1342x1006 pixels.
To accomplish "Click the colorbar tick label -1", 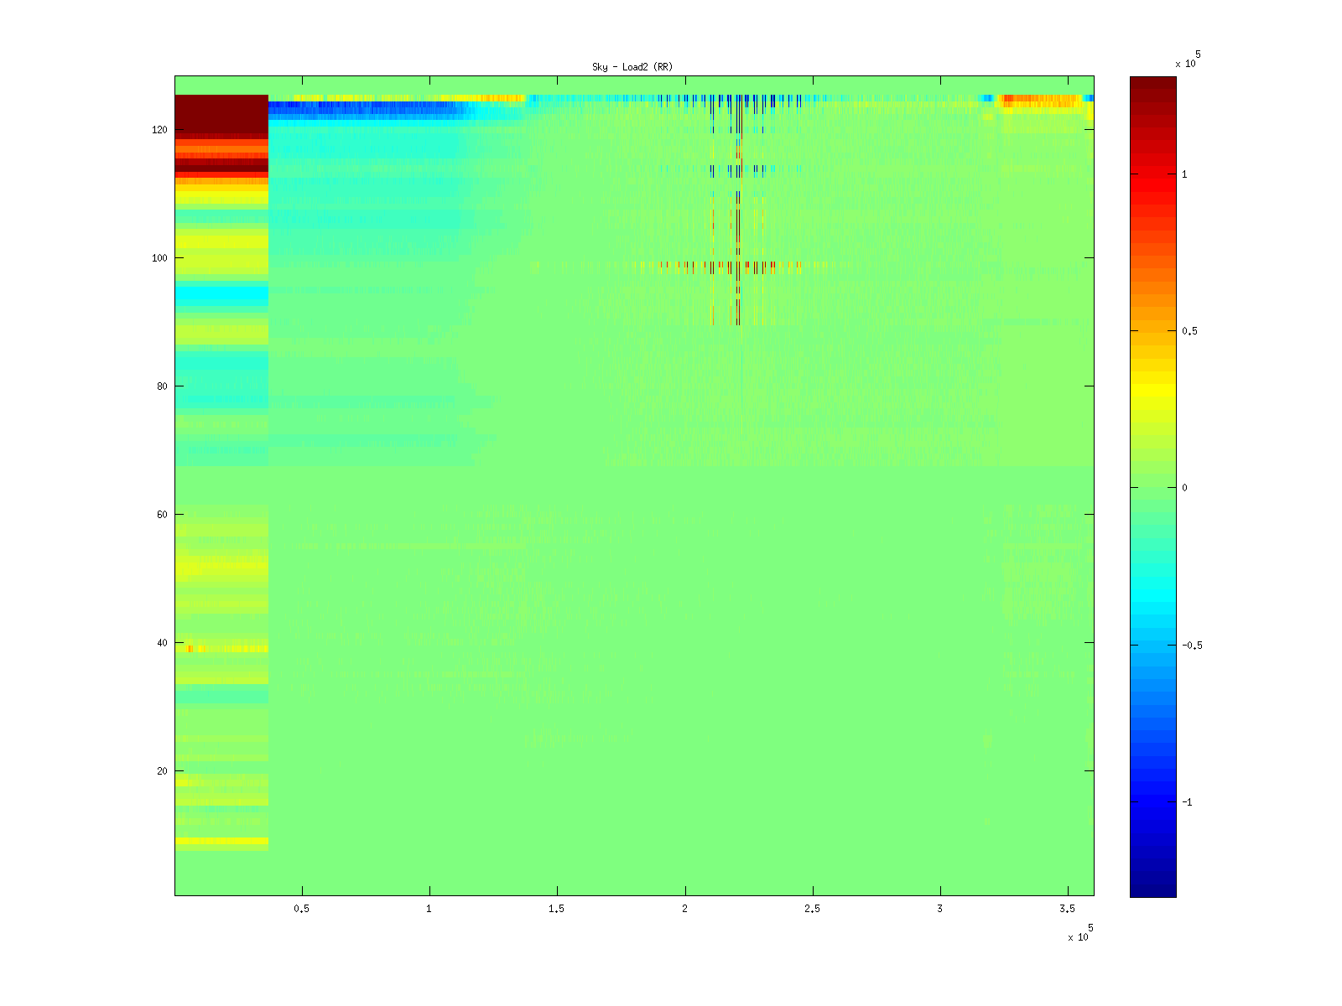I will click(1187, 802).
